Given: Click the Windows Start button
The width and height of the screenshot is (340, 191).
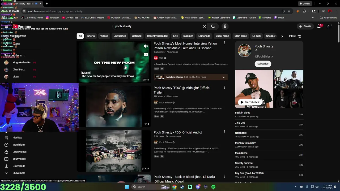Looking at the screenshot, I should (127, 187).
